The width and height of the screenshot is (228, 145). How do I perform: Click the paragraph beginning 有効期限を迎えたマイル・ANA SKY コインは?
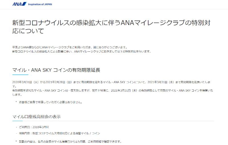[113, 92]
